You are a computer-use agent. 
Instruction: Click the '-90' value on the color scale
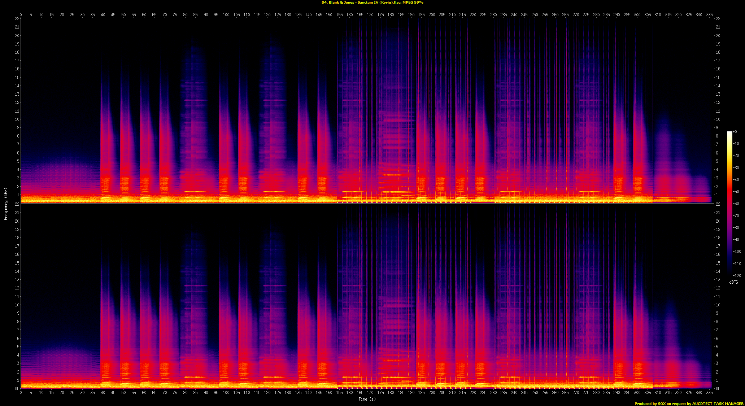point(736,240)
